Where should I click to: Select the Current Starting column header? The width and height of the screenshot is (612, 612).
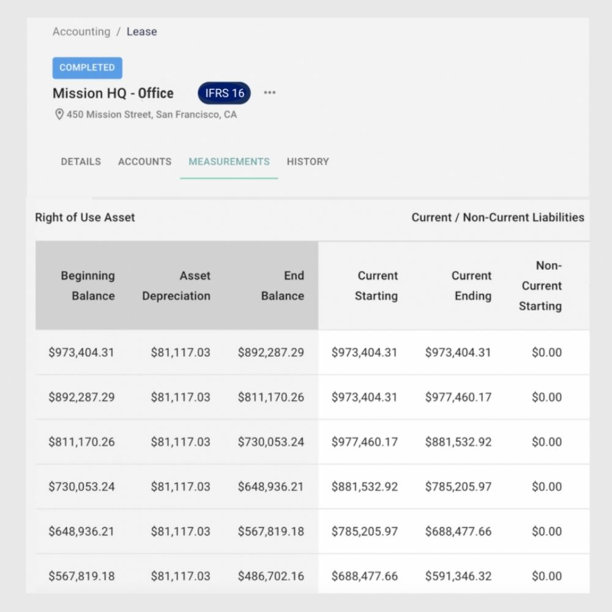377,286
